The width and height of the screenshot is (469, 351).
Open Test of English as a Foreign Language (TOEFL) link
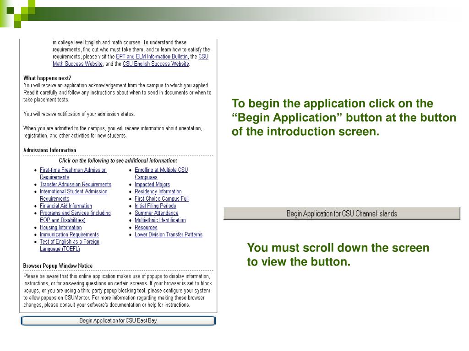(x=70, y=245)
